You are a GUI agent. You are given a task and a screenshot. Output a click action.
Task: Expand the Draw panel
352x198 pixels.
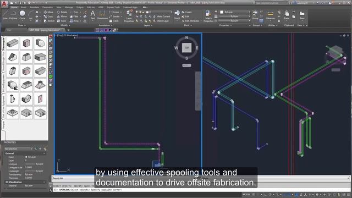[22, 25]
